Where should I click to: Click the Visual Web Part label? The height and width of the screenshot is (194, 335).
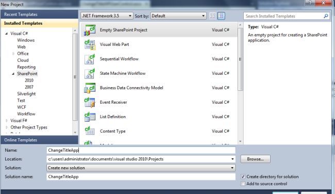pyautogui.click(x=114, y=44)
